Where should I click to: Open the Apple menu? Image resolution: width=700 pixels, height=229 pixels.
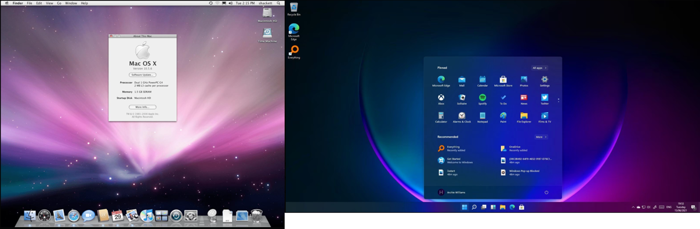pyautogui.click(x=7, y=3)
